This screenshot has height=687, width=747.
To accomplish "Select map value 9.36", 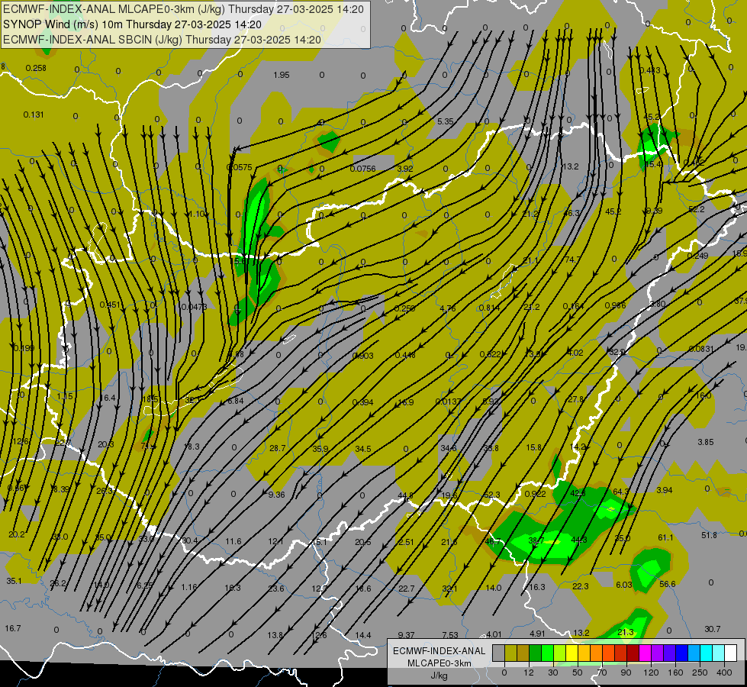I will [276, 495].
